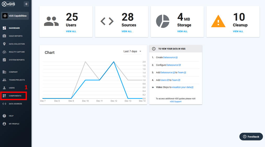Click the Users group icon on card
265x147 pixels.
(x=51, y=21)
